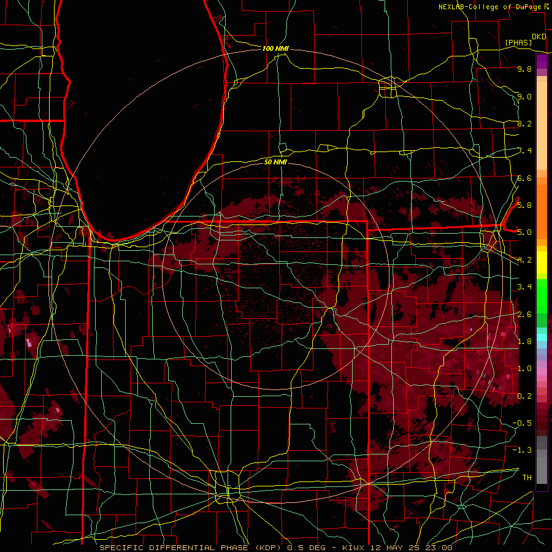Click the yellow segment of the color bar
The image size is (552, 552).
point(542,263)
